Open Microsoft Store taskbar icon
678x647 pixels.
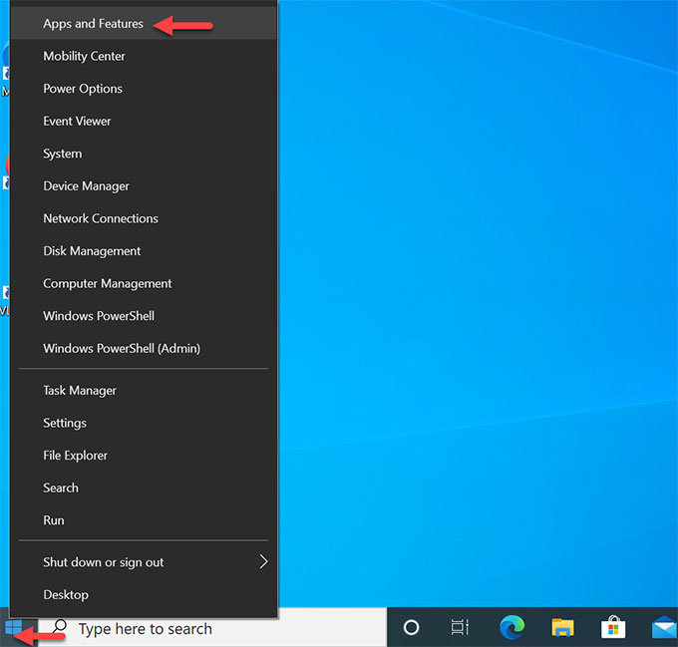pyautogui.click(x=613, y=627)
